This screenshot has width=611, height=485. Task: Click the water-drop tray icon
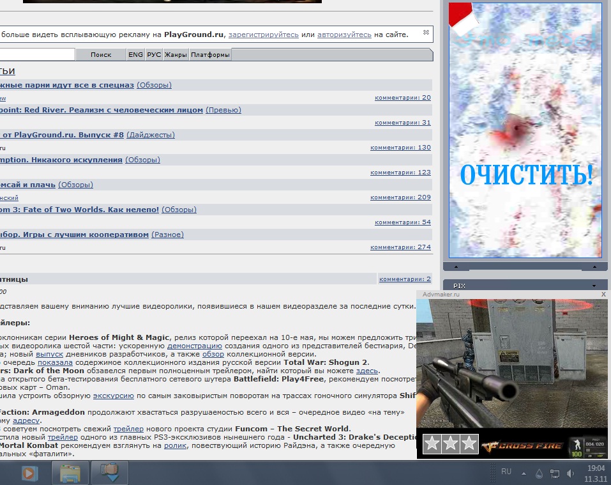coord(539,473)
